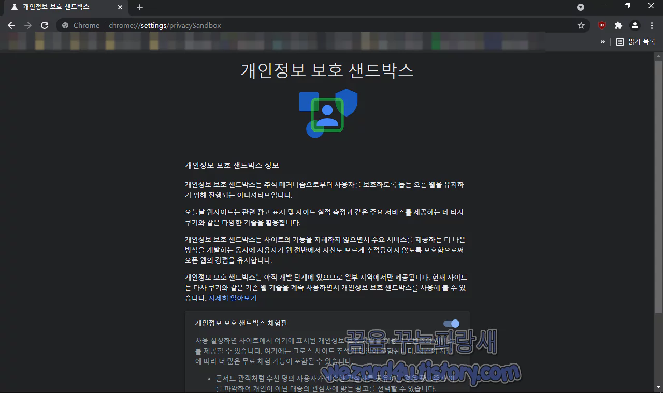Open a new tab with the plus button
This screenshot has width=663, height=393.
(139, 7)
